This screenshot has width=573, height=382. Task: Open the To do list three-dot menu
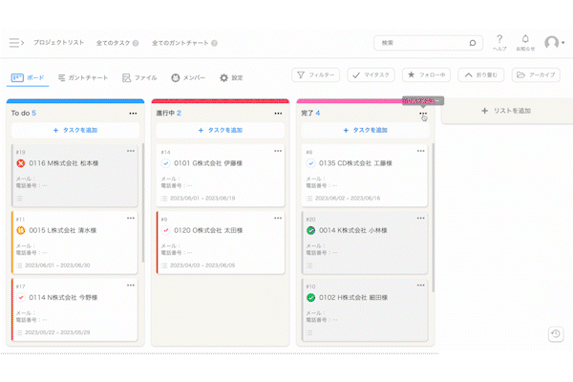click(x=133, y=114)
